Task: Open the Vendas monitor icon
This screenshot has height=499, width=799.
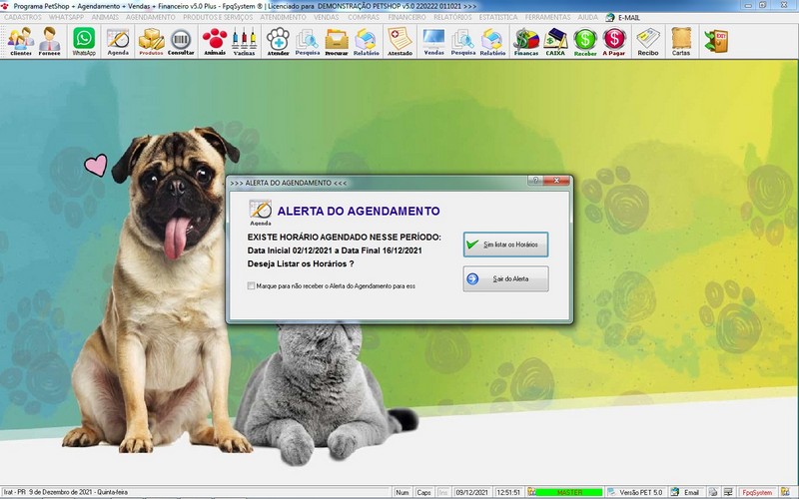Action: click(433, 41)
